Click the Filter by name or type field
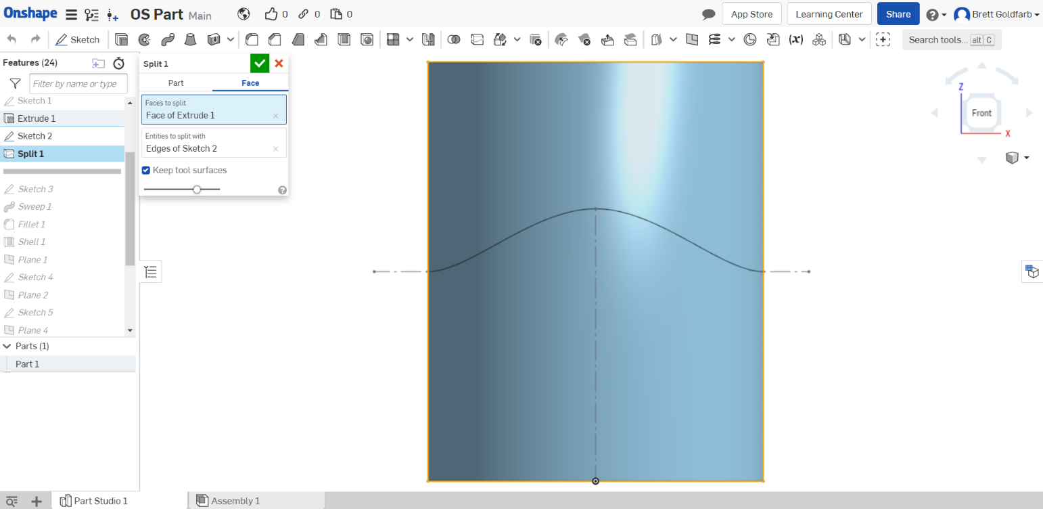This screenshot has height=509, width=1043. (77, 83)
